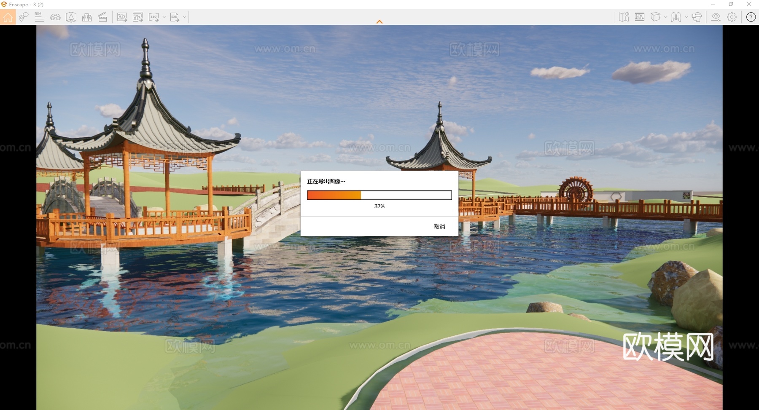Image resolution: width=759 pixels, height=410 pixels.
Task: Click the export progress bar
Action: 379,195
